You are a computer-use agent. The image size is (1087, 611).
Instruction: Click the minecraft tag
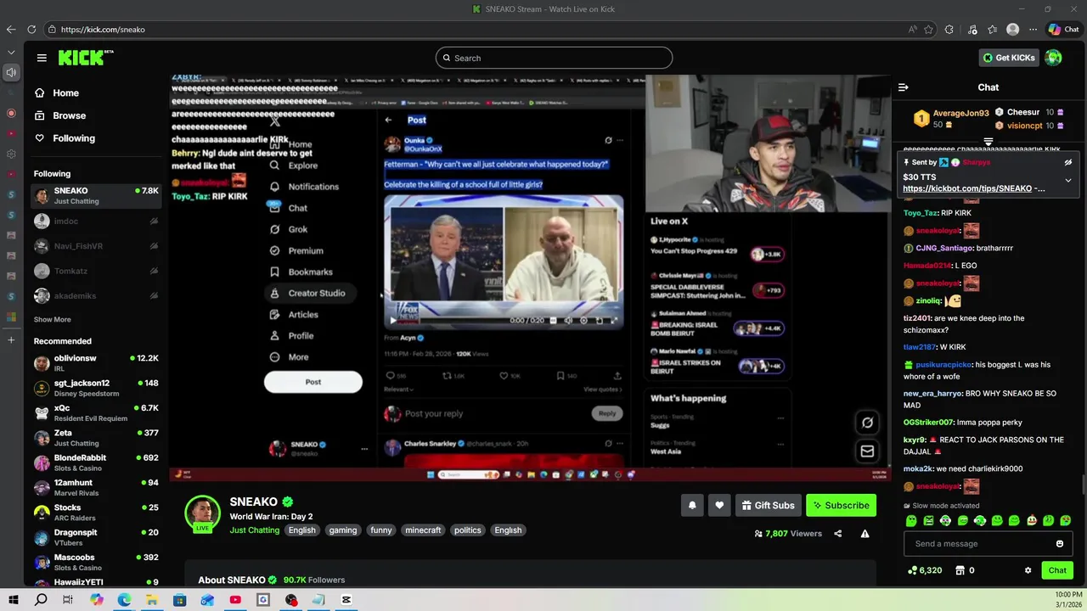pos(423,530)
